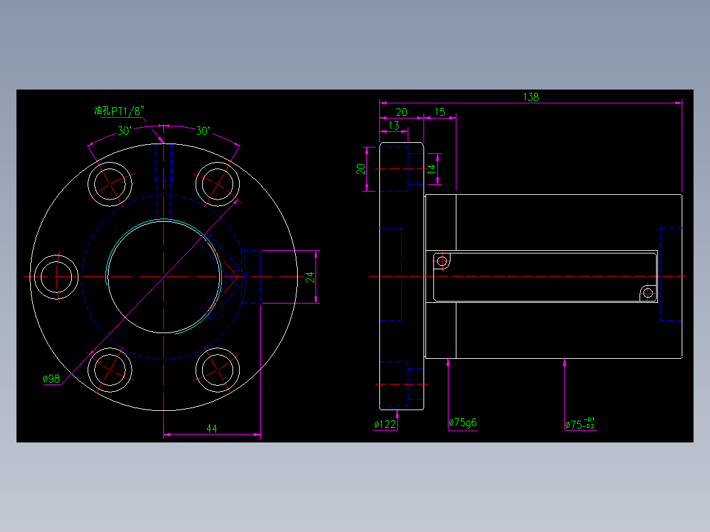Select the lower-right bolt hole circle
The height and width of the screenshot is (532, 710).
(218, 370)
